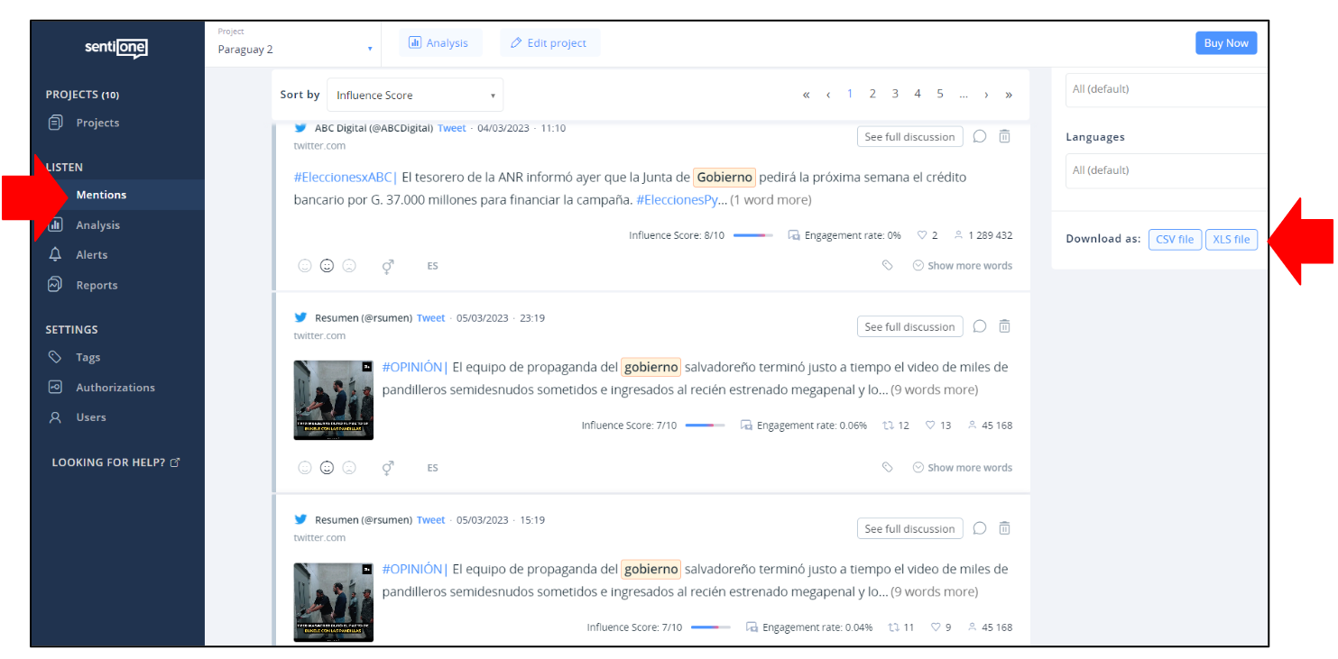Open the Sort by Influence Score dropdown
The height and width of the screenshot is (659, 1338).
[414, 95]
